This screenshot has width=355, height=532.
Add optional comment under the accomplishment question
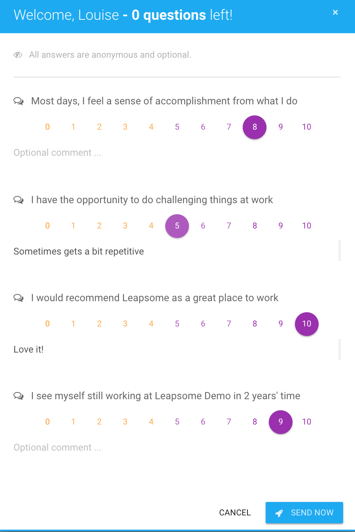[x=177, y=153]
